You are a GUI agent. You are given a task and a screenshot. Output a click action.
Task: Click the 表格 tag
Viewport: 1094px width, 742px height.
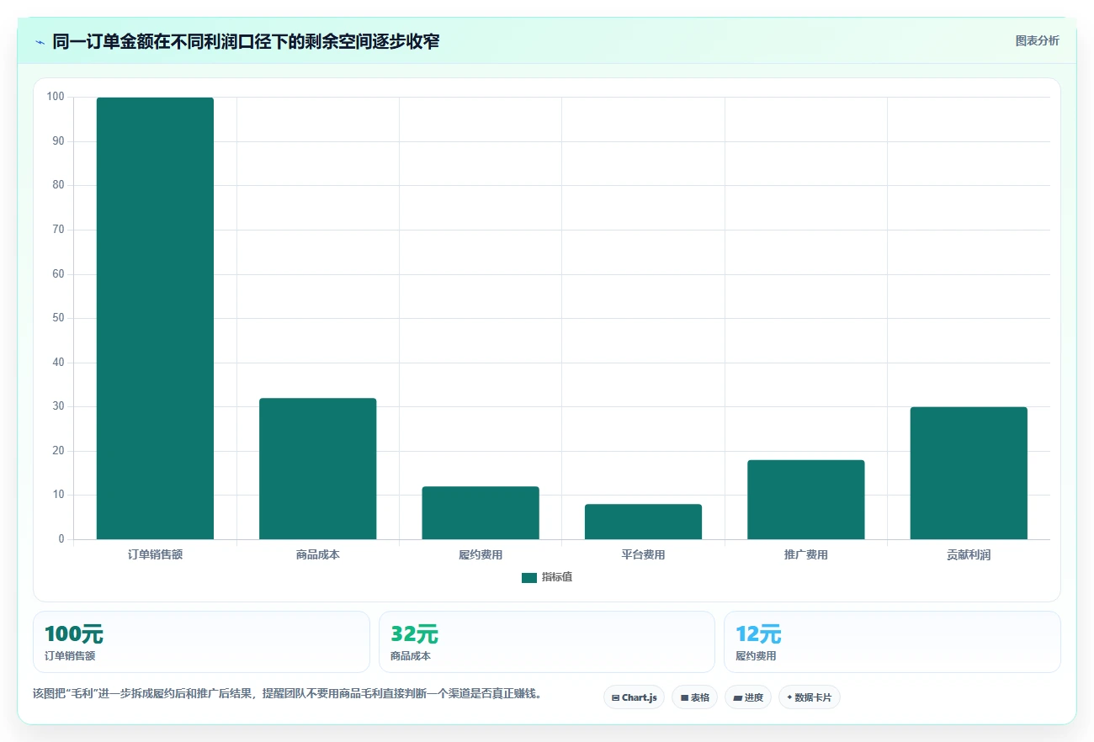(x=694, y=697)
